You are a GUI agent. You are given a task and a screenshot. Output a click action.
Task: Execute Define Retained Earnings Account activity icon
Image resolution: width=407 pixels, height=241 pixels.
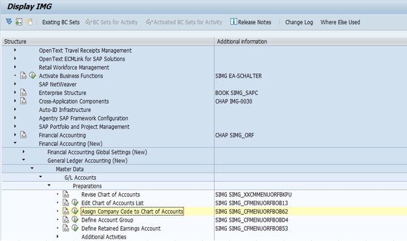coord(75,228)
